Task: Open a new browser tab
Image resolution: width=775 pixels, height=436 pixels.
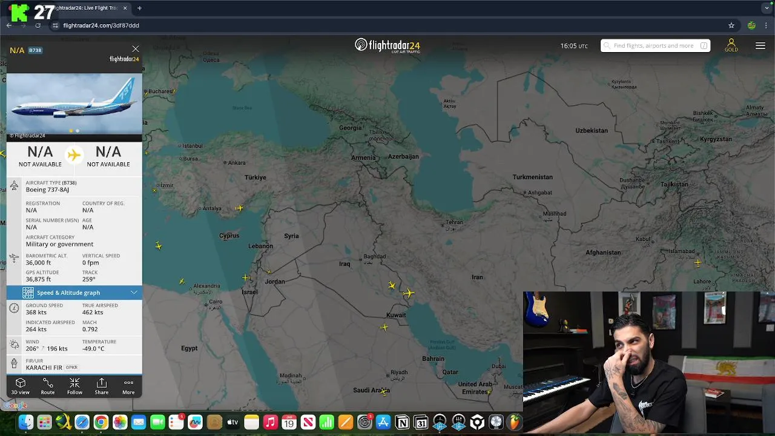Action: (x=139, y=8)
